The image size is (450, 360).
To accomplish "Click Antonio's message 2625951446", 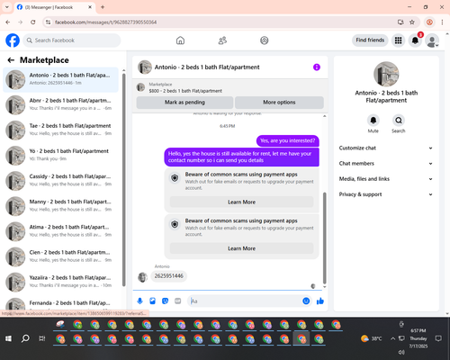I will tap(169, 276).
